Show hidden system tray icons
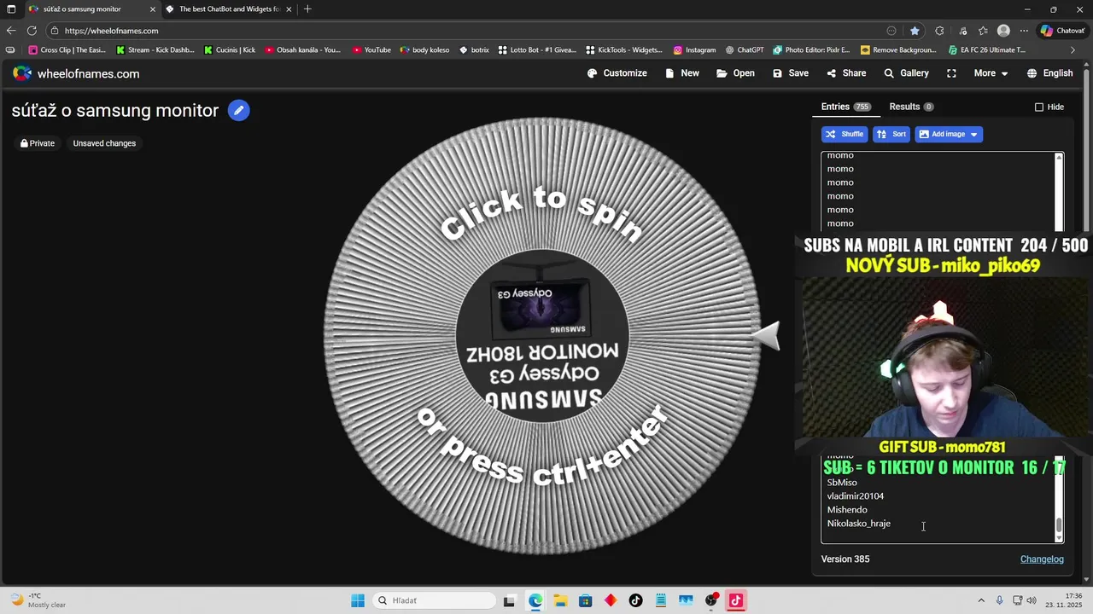The image size is (1093, 614). click(980, 600)
